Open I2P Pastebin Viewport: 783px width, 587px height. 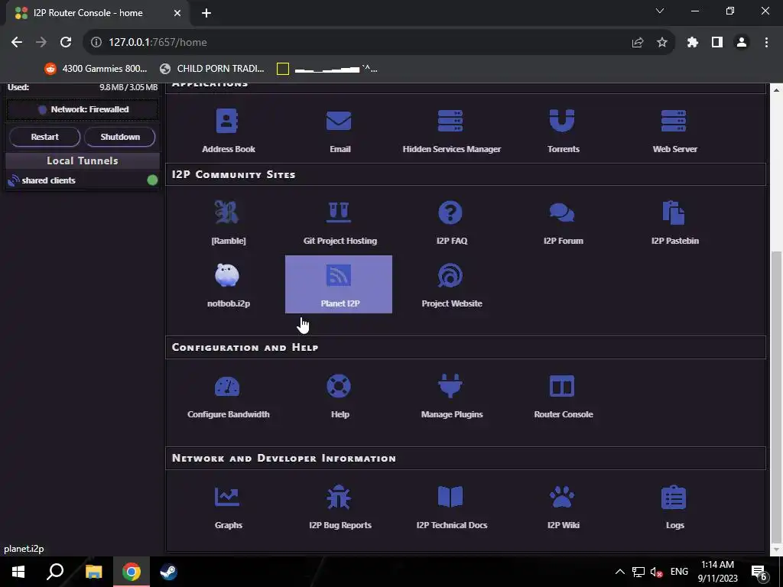click(x=674, y=222)
